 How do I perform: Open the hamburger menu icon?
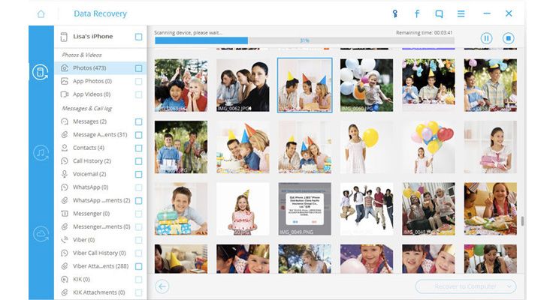coord(461,13)
